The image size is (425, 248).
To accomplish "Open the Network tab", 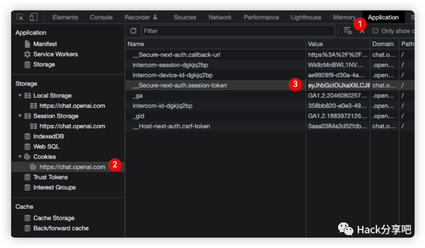I will tap(220, 18).
